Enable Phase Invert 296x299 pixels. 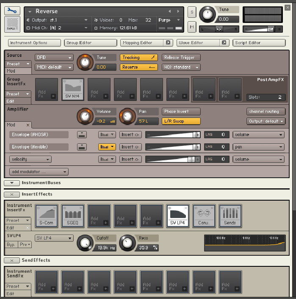[x=181, y=112]
